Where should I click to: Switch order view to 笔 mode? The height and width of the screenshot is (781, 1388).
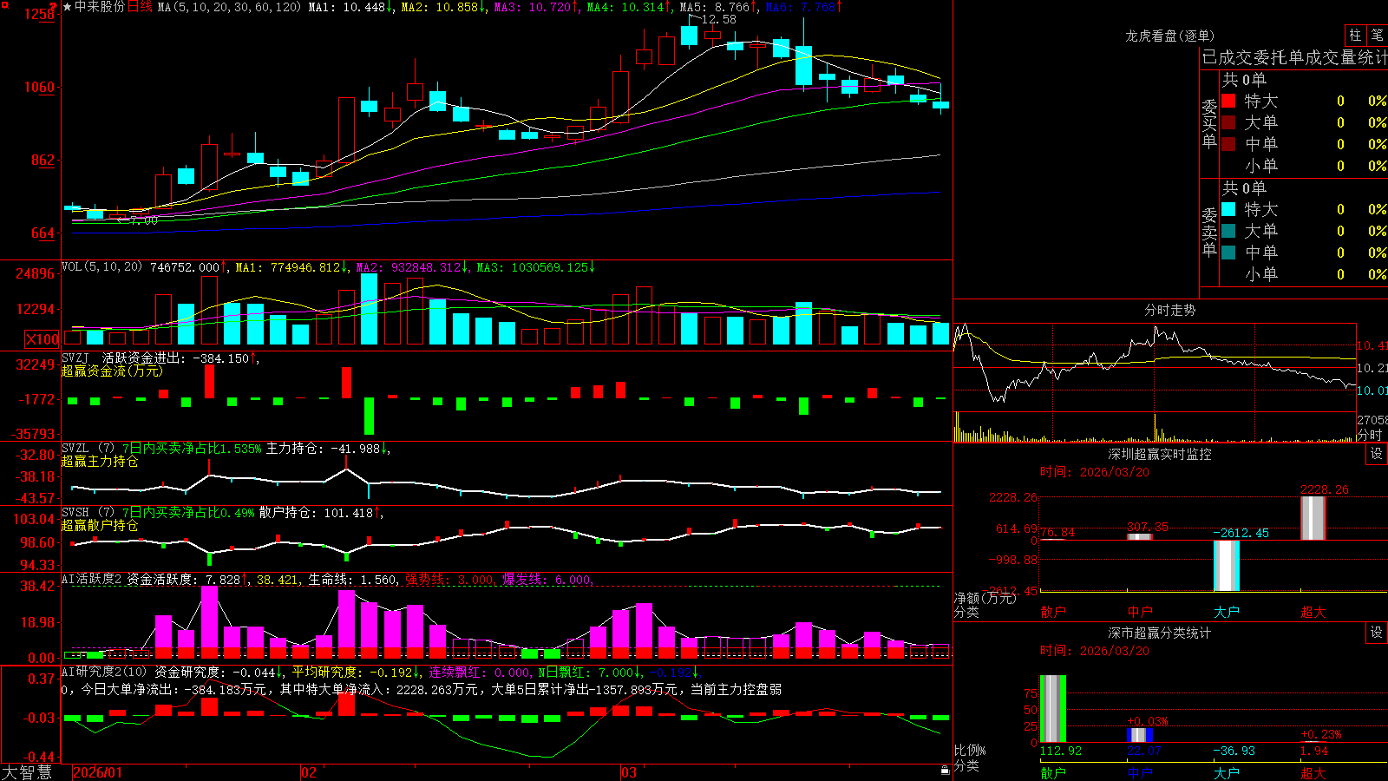[x=1378, y=36]
